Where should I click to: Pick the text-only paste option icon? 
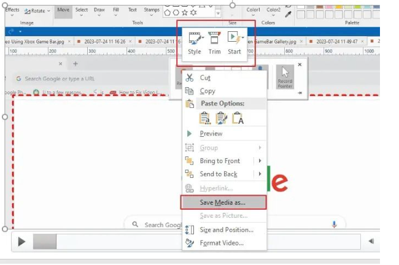238,118
